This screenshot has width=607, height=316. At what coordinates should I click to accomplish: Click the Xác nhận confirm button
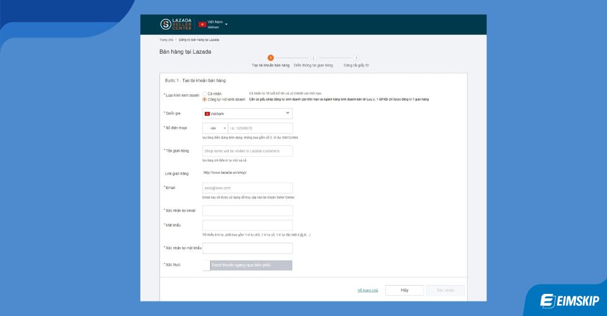445,290
